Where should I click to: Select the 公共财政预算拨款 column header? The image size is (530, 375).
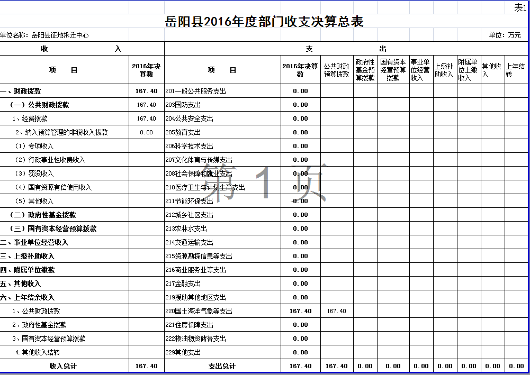[337, 70]
